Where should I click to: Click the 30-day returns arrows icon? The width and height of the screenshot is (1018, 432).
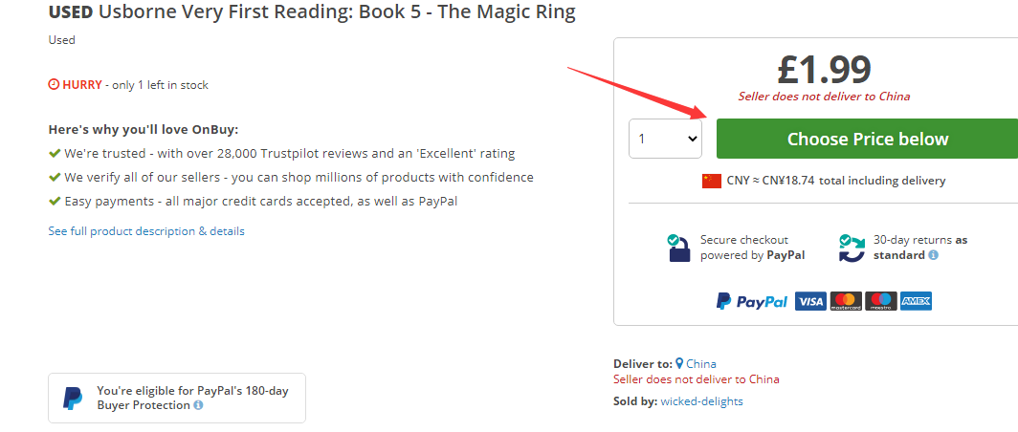pyautogui.click(x=851, y=248)
